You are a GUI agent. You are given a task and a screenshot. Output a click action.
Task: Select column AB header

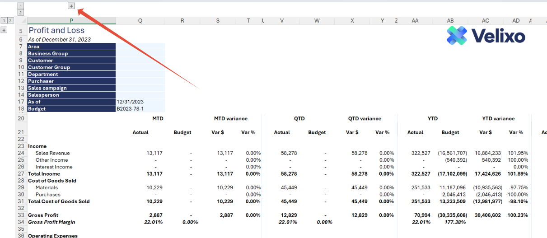pyautogui.click(x=450, y=20)
